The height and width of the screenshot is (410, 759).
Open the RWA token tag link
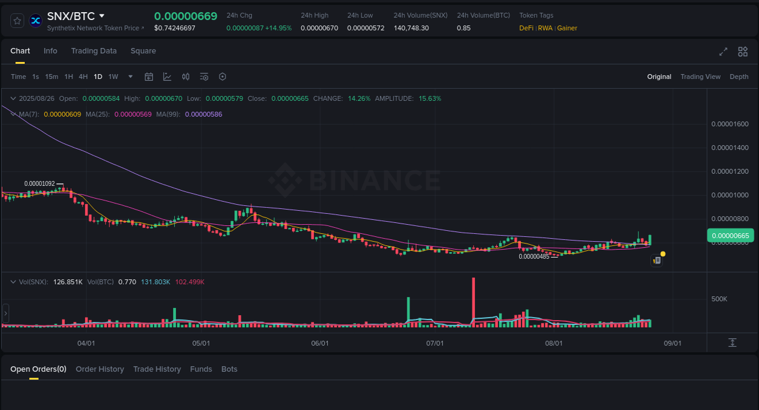click(x=545, y=28)
